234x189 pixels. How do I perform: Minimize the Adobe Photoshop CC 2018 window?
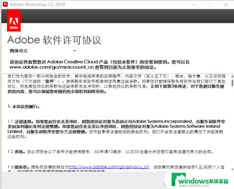click(194, 5)
